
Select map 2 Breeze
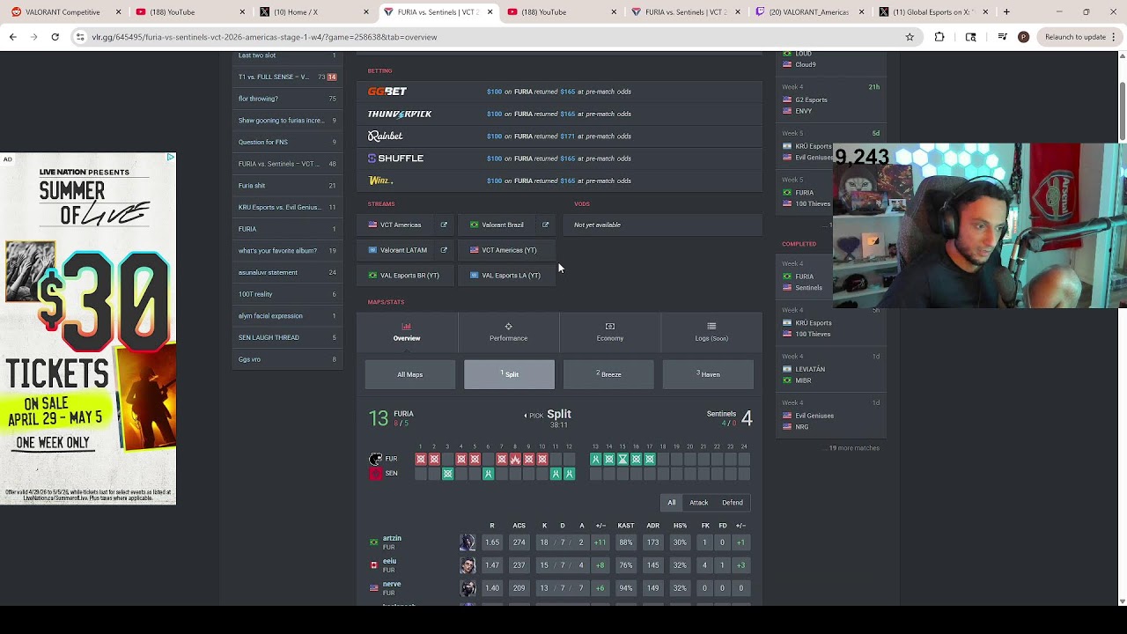pos(608,374)
